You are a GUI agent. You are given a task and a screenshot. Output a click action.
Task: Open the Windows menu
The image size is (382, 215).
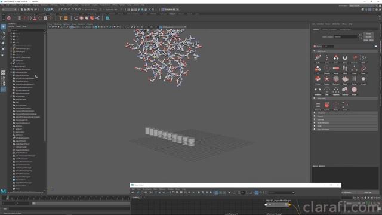(44, 5)
